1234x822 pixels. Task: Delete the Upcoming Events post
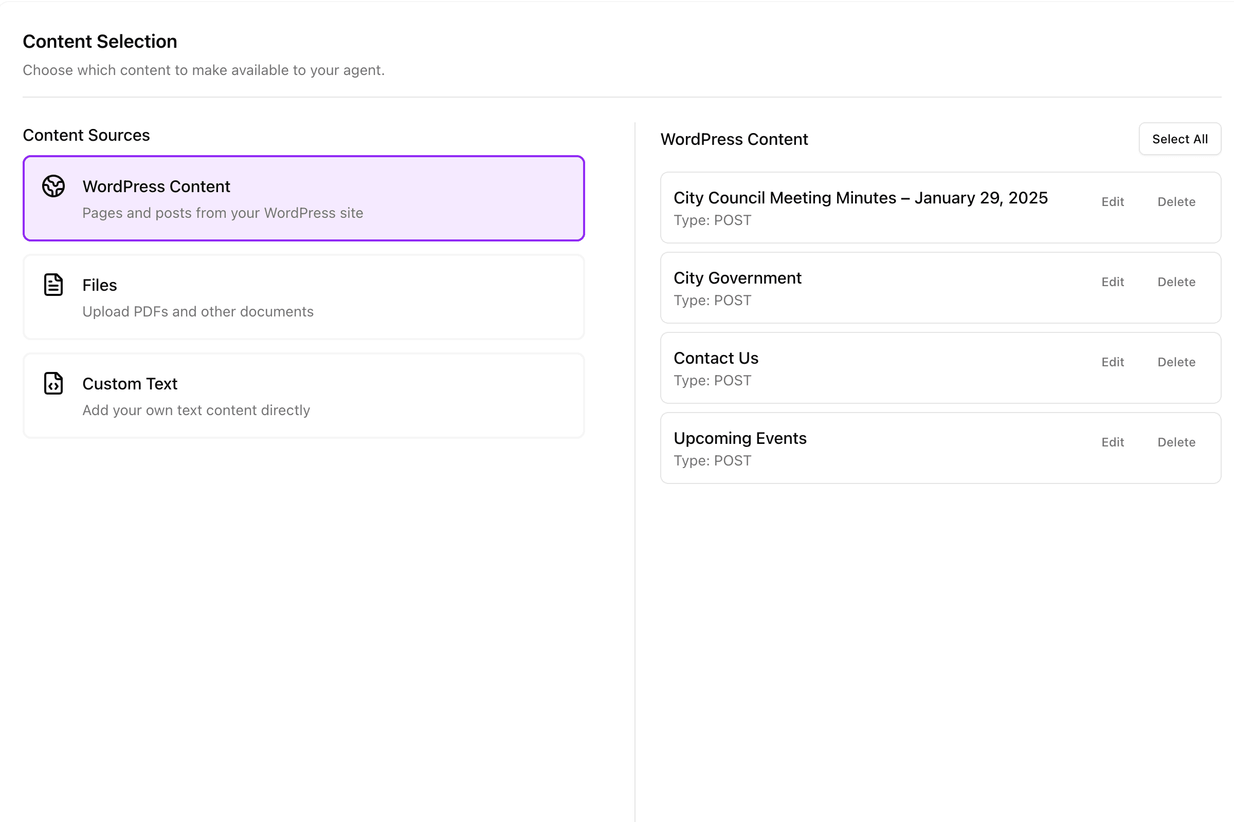coord(1176,442)
